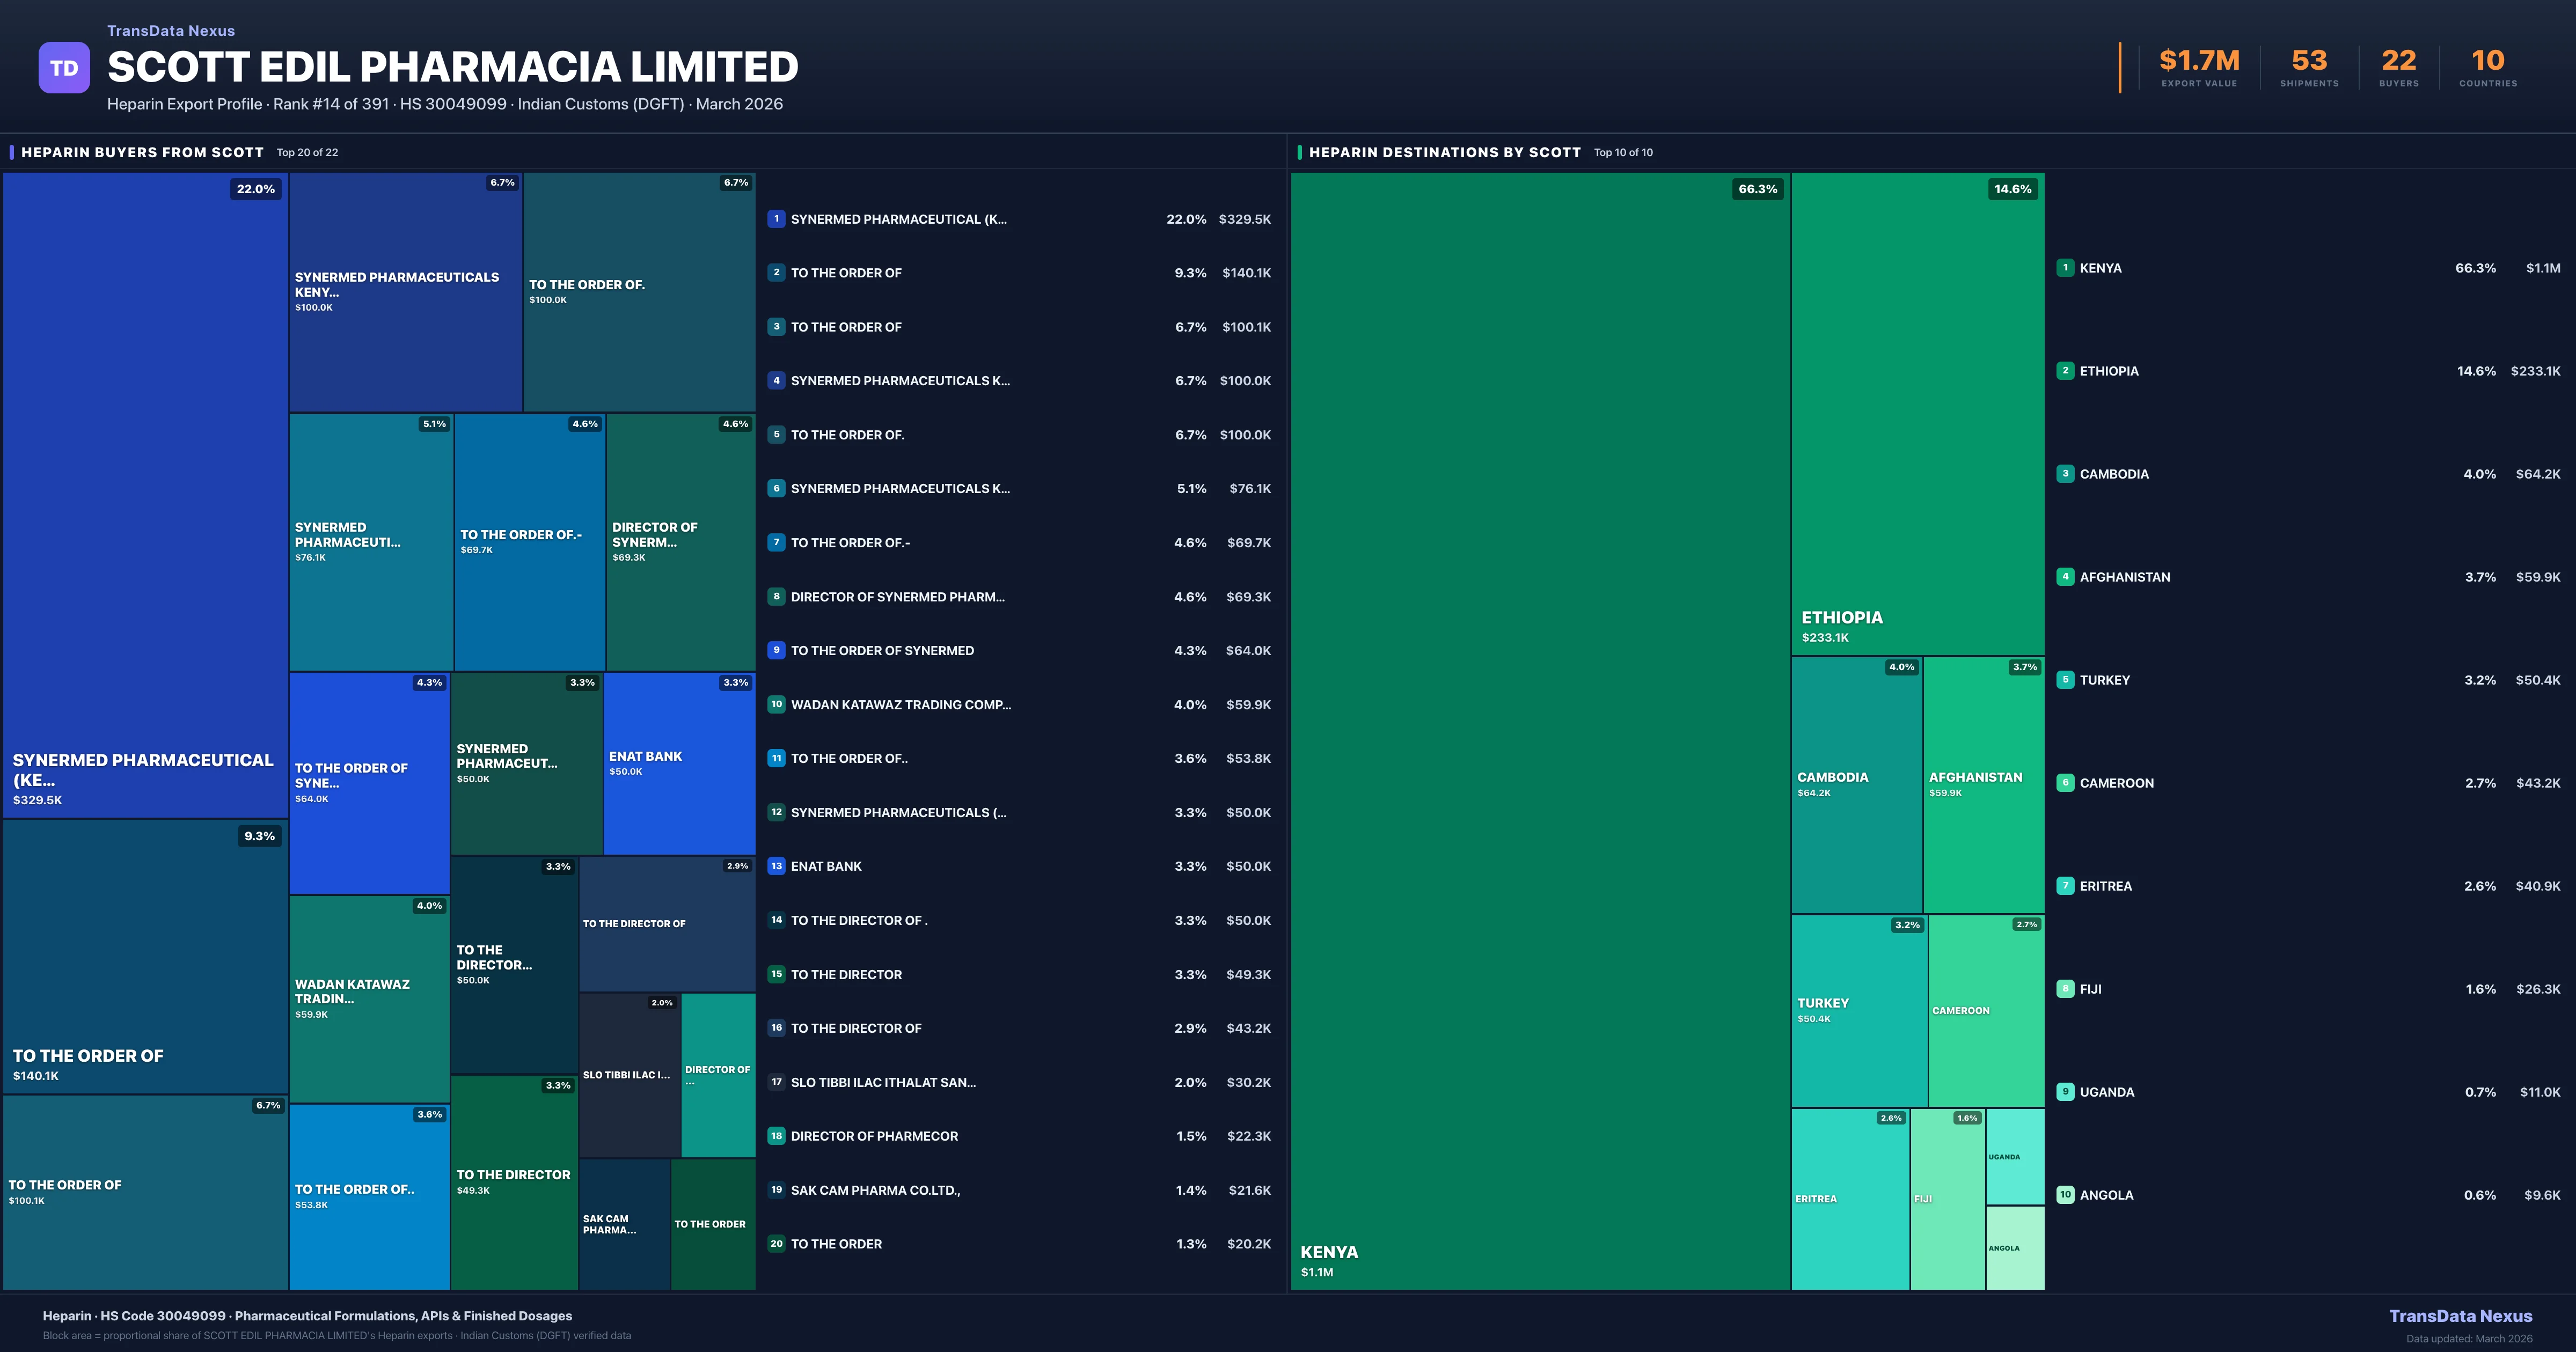Click the 66.3% badge on Kenya block
The width and height of the screenshot is (2576, 1352).
pos(1757,189)
